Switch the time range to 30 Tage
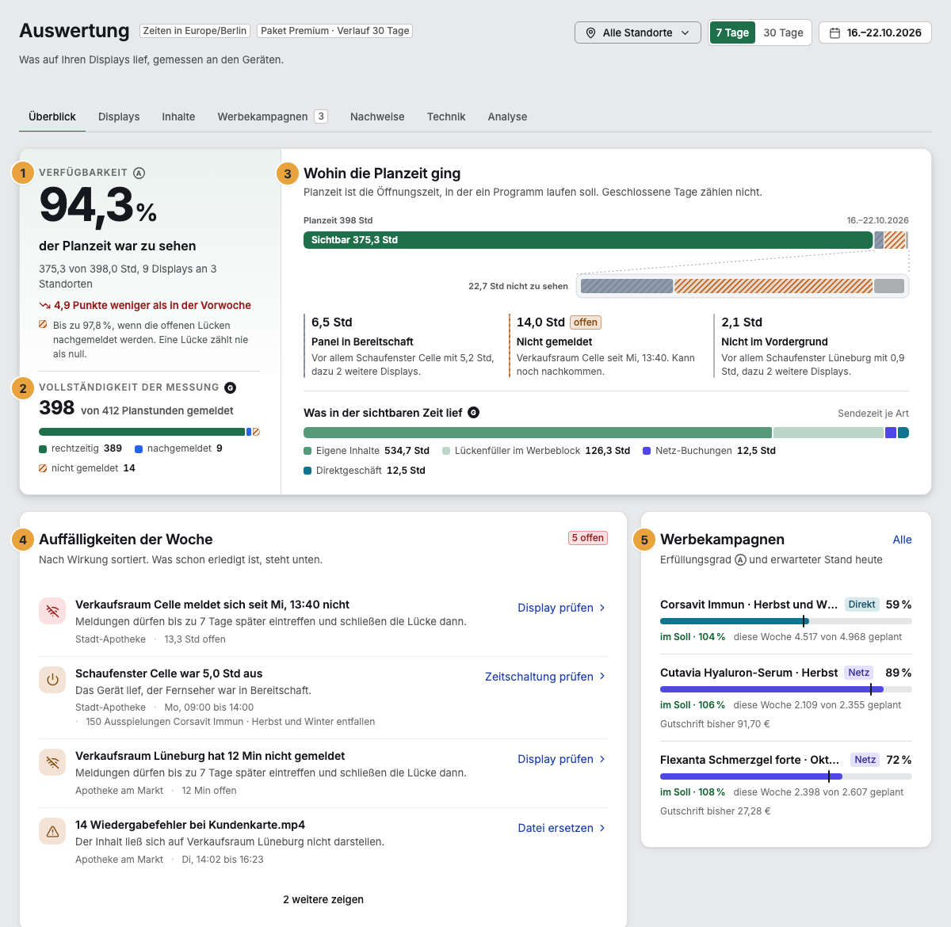Image resolution: width=951 pixels, height=927 pixels. (783, 32)
